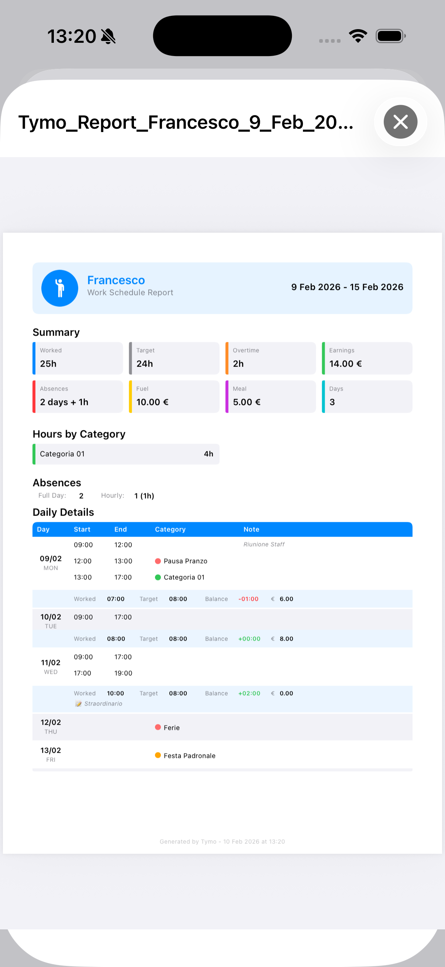The height and width of the screenshot is (967, 445).
Task: Select the Overtime 2h summary card
Action: pos(271,358)
